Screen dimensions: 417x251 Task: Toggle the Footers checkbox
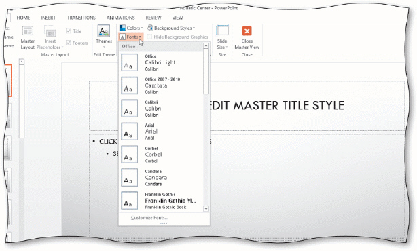[x=69, y=43]
